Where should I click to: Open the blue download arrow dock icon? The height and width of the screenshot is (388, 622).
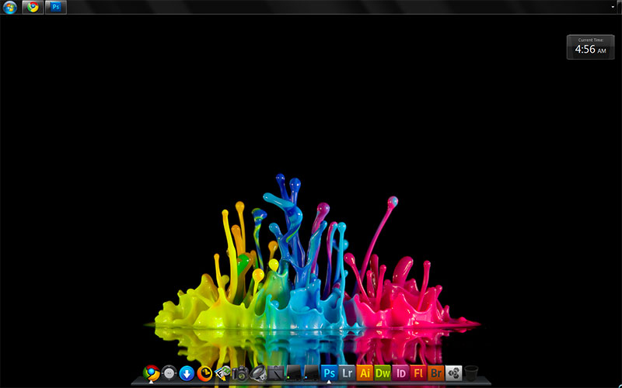[187, 373]
